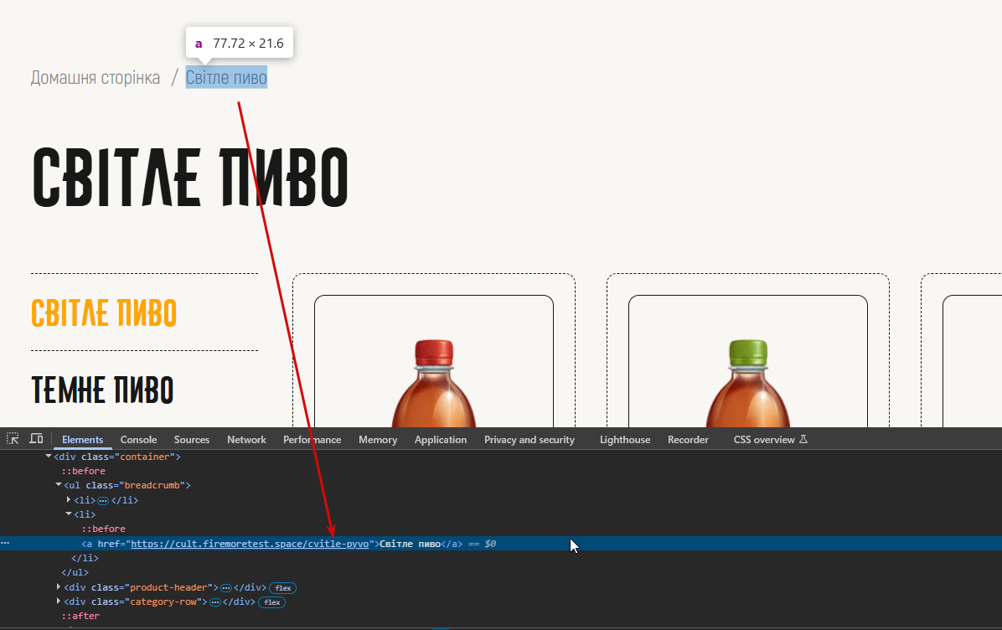Click the Світле пиво breadcrumb link
Screen dimensions: 1002x630
(226, 77)
